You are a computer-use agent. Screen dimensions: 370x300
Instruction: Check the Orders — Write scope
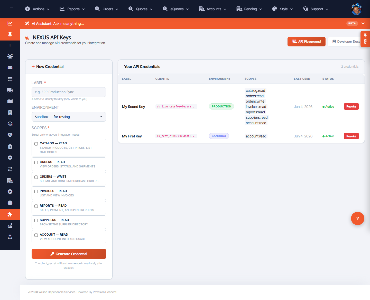pos(36,177)
